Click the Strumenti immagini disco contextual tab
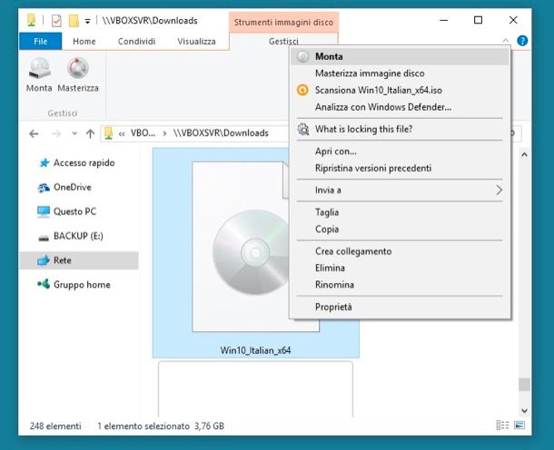The image size is (554, 450). point(283,23)
